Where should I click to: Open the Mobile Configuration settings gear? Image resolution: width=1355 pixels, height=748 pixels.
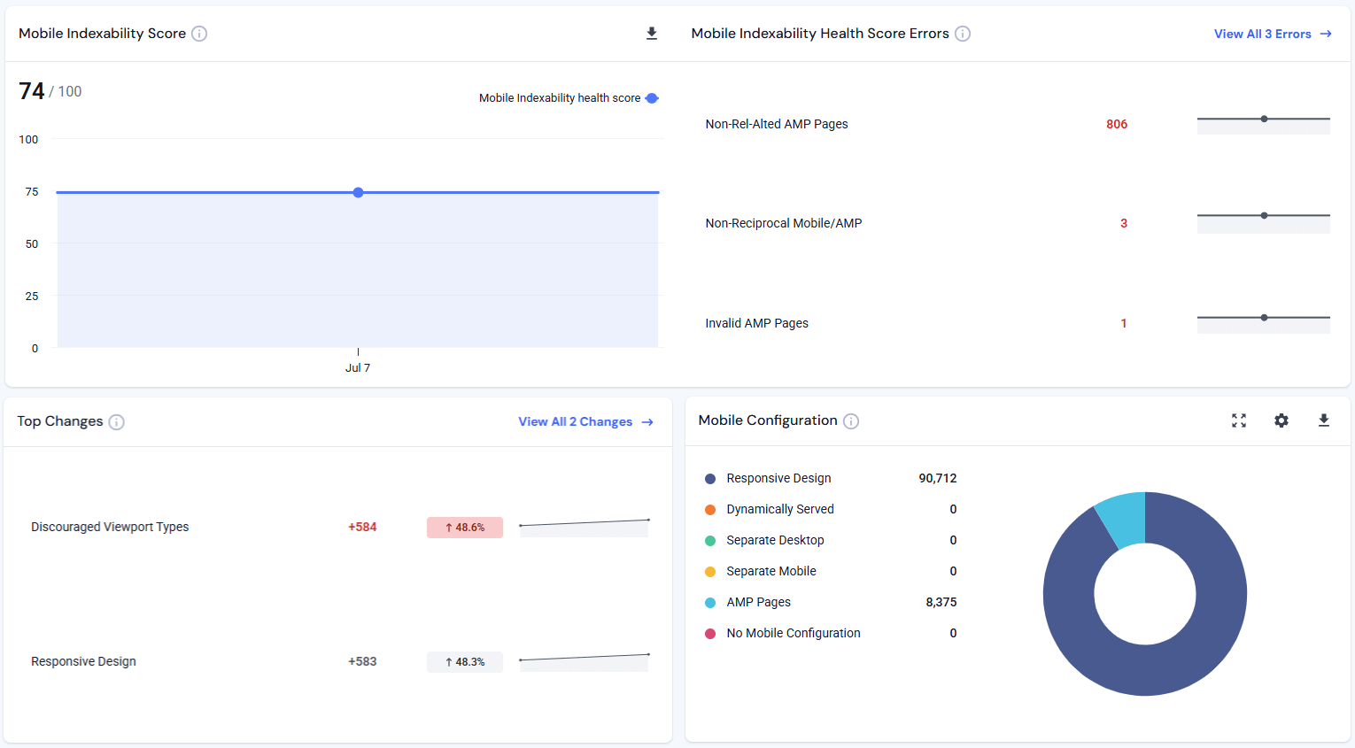1281,420
